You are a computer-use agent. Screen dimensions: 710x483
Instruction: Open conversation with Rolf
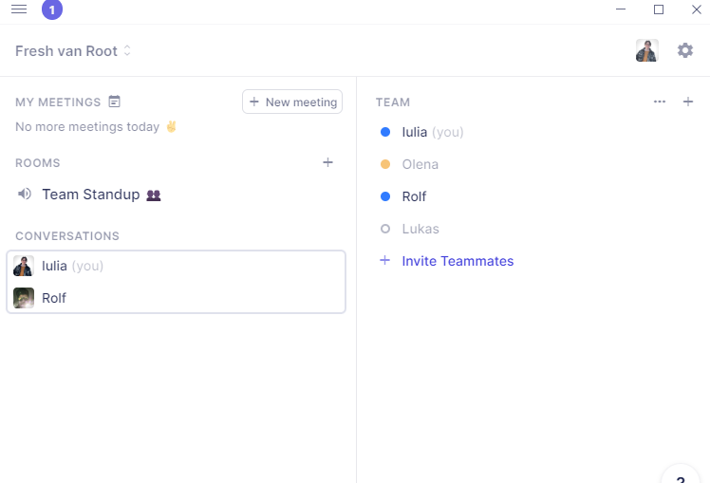54,298
